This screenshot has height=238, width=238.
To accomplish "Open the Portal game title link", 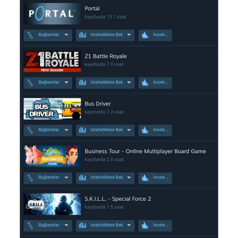I will [92, 8].
